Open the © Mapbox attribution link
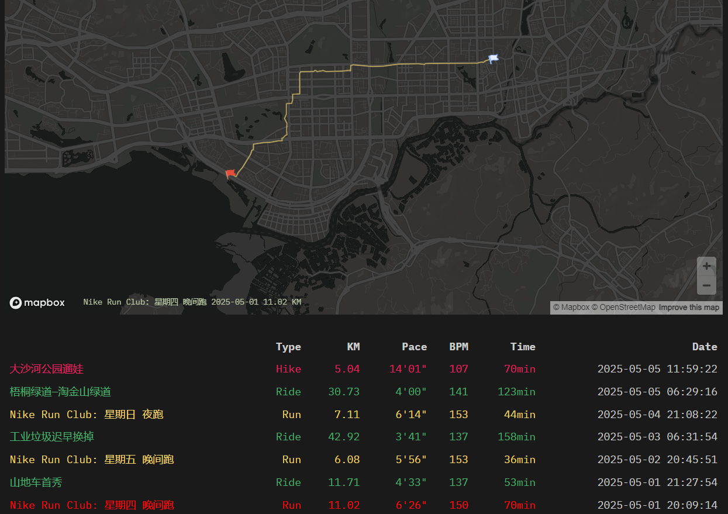This screenshot has width=728, height=514. click(571, 308)
